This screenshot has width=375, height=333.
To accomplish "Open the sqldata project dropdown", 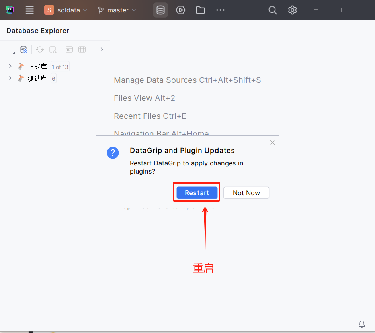I will point(66,10).
